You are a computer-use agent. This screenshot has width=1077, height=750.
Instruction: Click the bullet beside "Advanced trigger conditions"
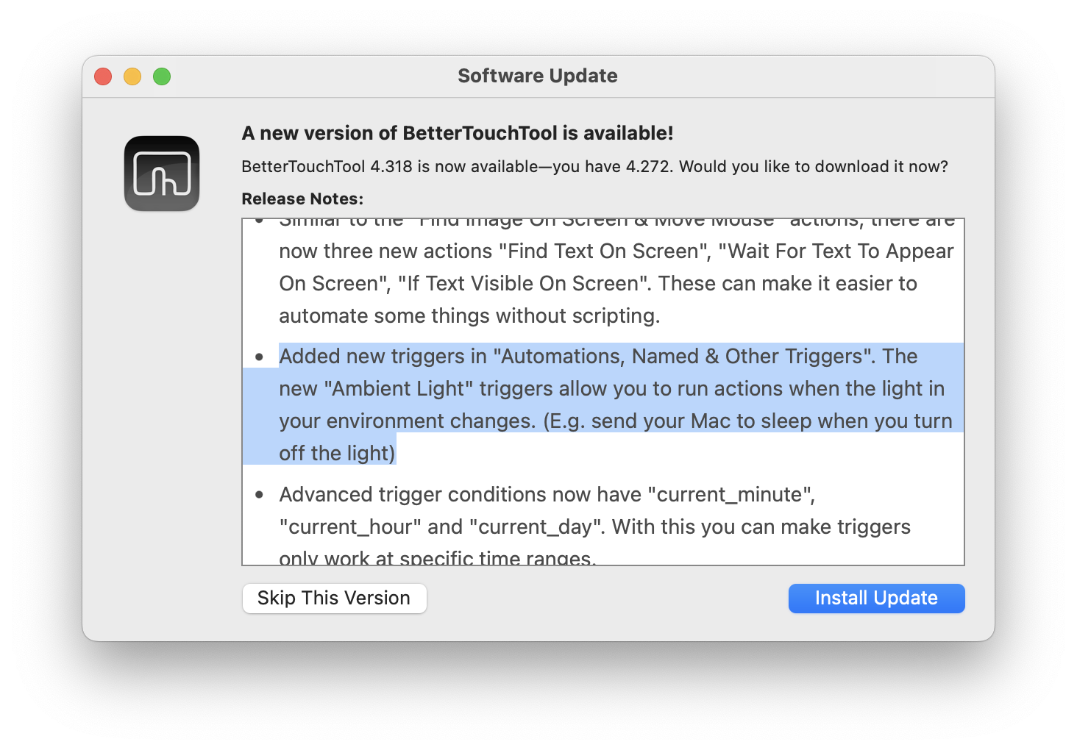(259, 495)
